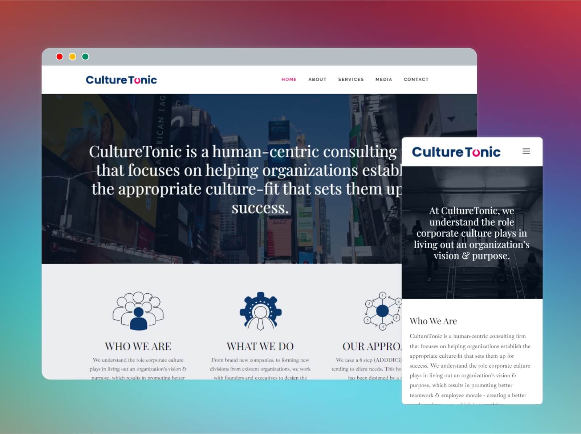Click the paragraph 'We take a 6 step'
The image size is (581, 434).
pyautogui.click(x=366, y=369)
